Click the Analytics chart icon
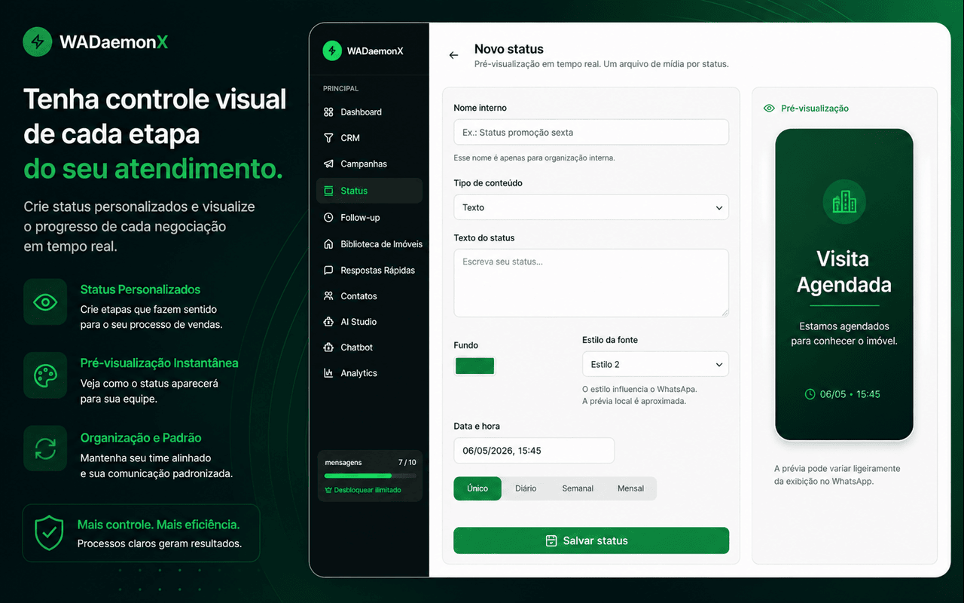 [x=328, y=373]
